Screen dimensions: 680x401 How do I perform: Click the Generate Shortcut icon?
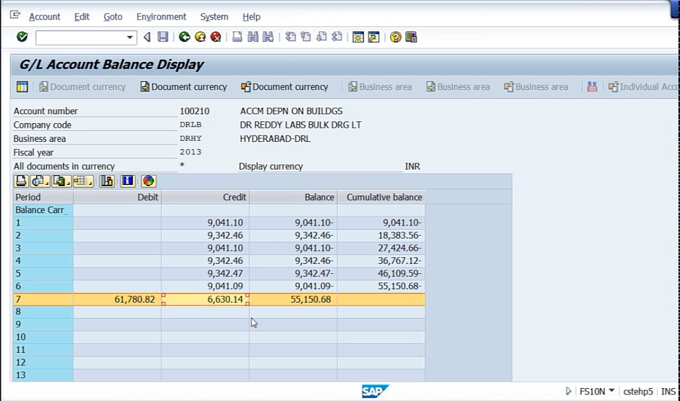[x=374, y=37]
